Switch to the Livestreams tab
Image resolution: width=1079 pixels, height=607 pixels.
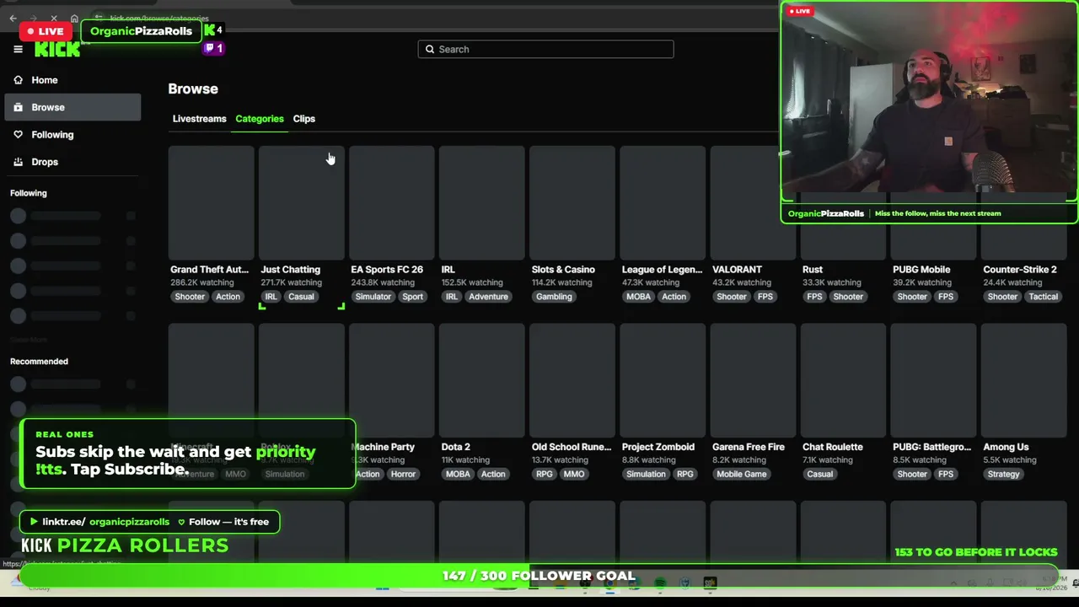[200, 119]
